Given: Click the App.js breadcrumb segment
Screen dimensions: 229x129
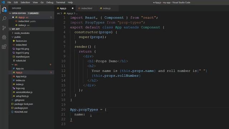Looking at the screenshot, I should click(x=70, y=14).
